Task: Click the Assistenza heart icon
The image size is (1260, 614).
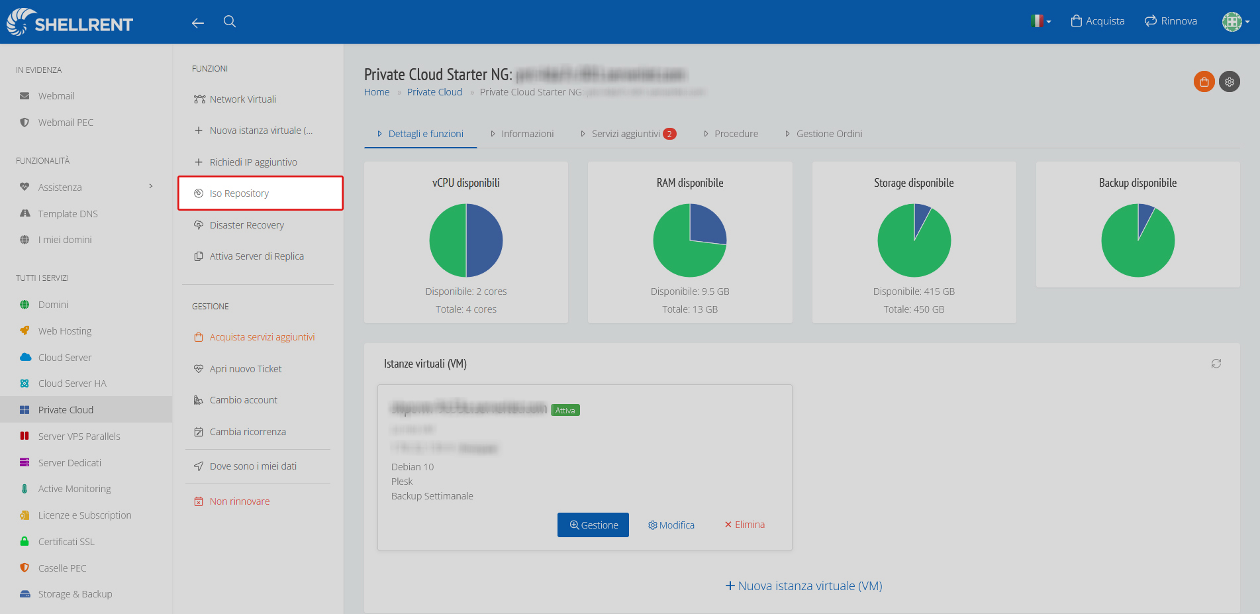Action: click(24, 187)
